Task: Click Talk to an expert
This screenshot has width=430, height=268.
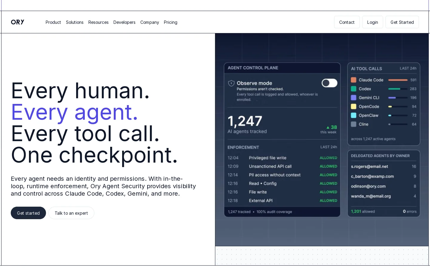Action: 71,213
